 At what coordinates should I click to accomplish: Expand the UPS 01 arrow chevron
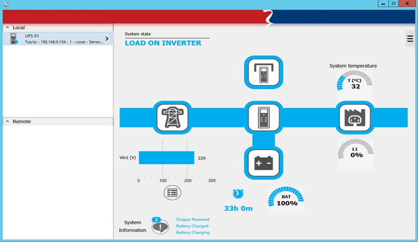[x=107, y=39]
